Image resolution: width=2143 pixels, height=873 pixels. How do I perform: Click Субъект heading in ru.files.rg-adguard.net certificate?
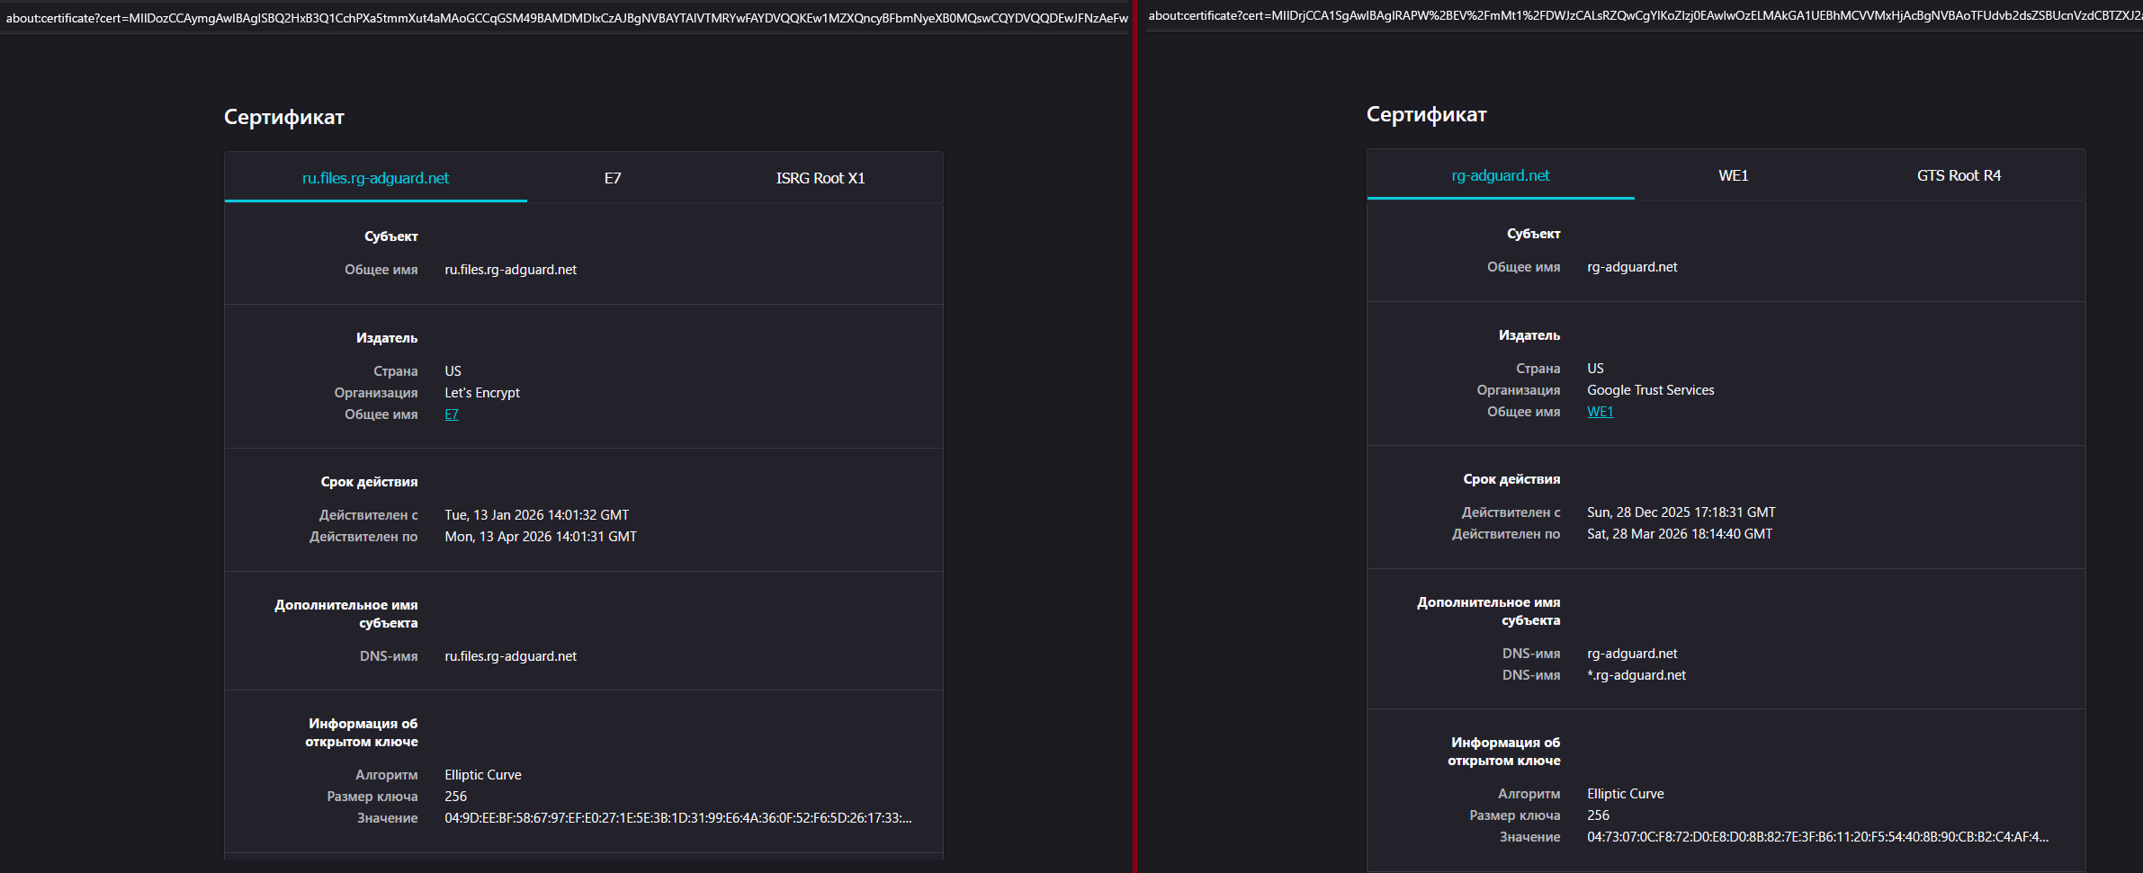coord(391,236)
